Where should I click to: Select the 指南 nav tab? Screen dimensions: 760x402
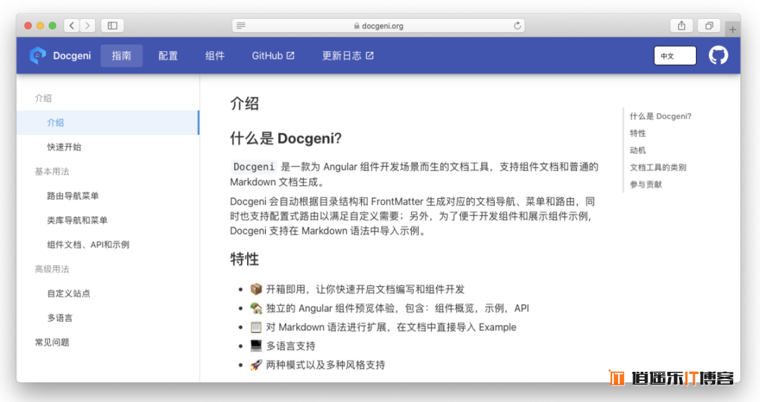[x=121, y=56]
